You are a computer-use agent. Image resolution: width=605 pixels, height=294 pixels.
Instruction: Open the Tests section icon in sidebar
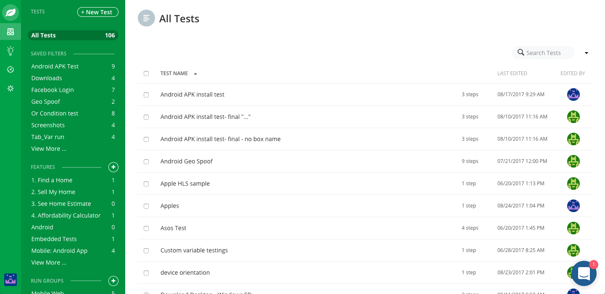11,31
